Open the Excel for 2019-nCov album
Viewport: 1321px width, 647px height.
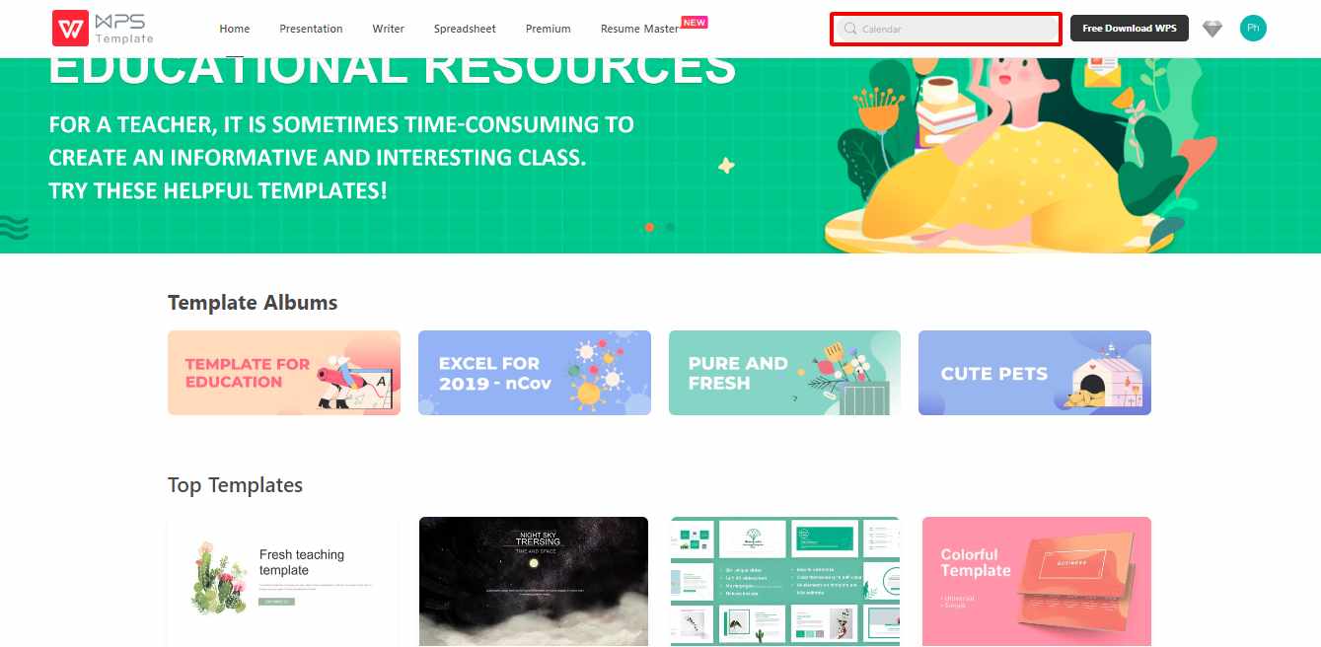click(535, 373)
